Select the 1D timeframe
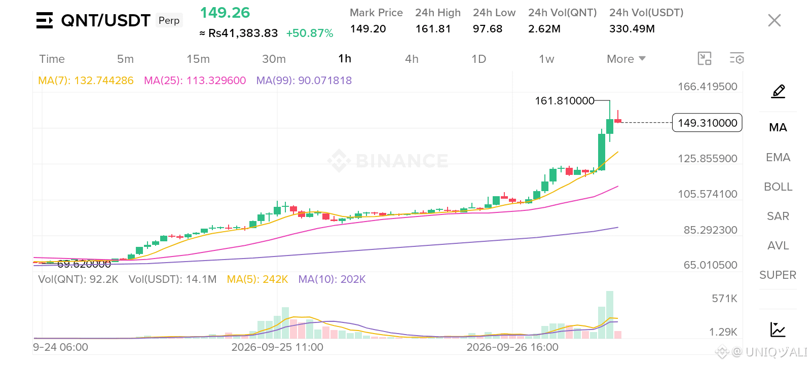The height and width of the screenshot is (365, 811). click(479, 59)
